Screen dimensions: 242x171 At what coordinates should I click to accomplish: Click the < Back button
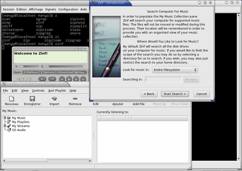pos(149,94)
